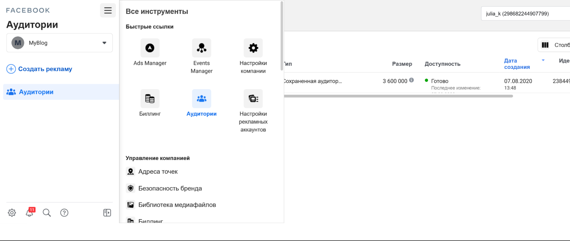The image size is (570, 241).
Task: Toggle the hamburger menu button
Action: [108, 11]
